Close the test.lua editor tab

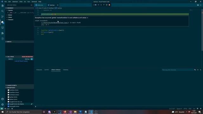point(58,5)
